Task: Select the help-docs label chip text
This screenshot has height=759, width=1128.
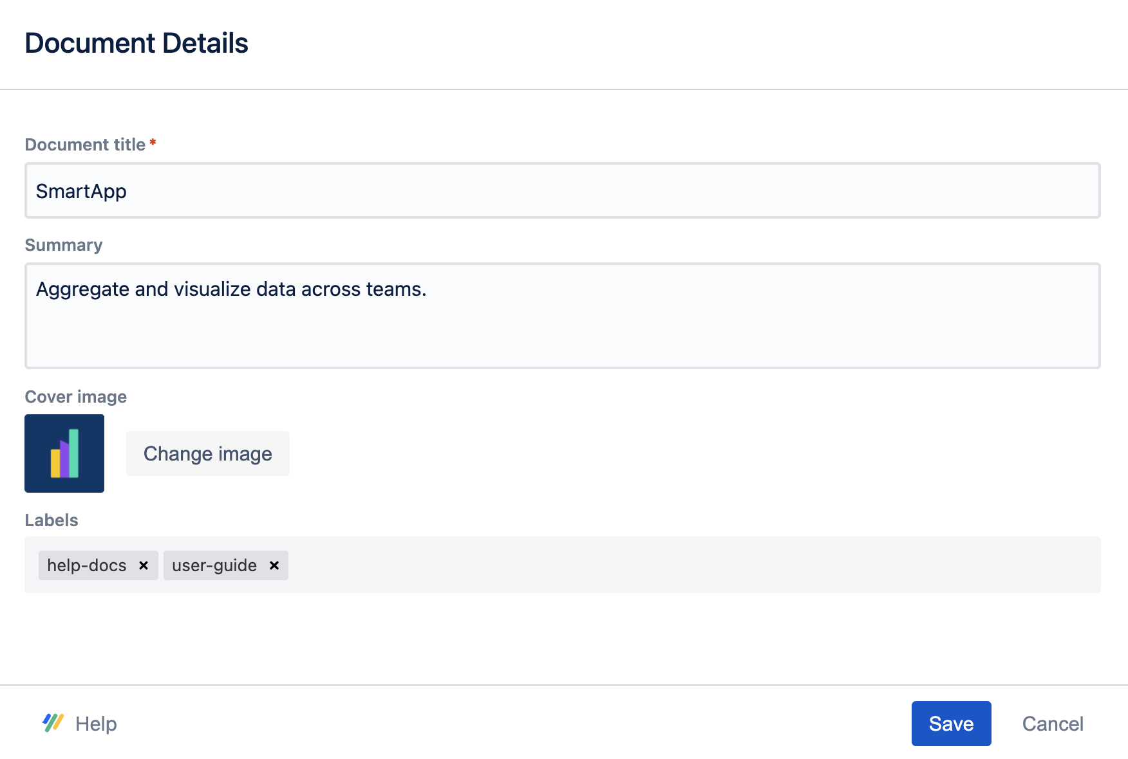Action: [87, 565]
